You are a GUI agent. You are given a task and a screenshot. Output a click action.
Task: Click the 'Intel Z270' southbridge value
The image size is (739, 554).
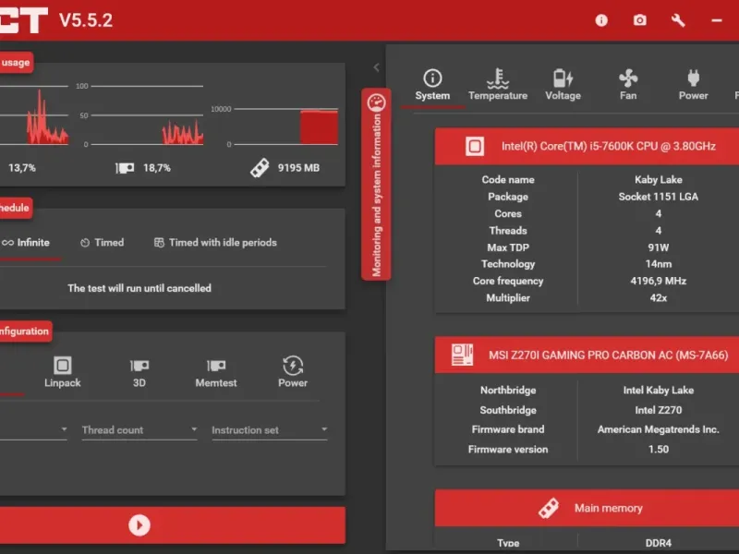(658, 410)
